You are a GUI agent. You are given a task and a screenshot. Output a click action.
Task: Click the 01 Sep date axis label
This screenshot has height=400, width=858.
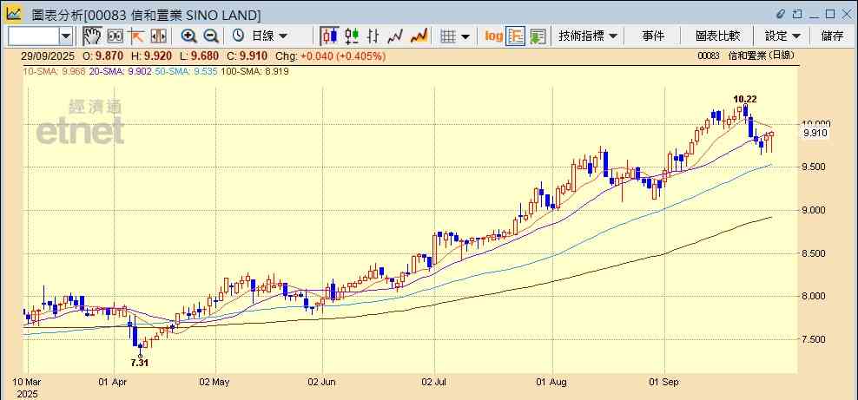coord(663,382)
